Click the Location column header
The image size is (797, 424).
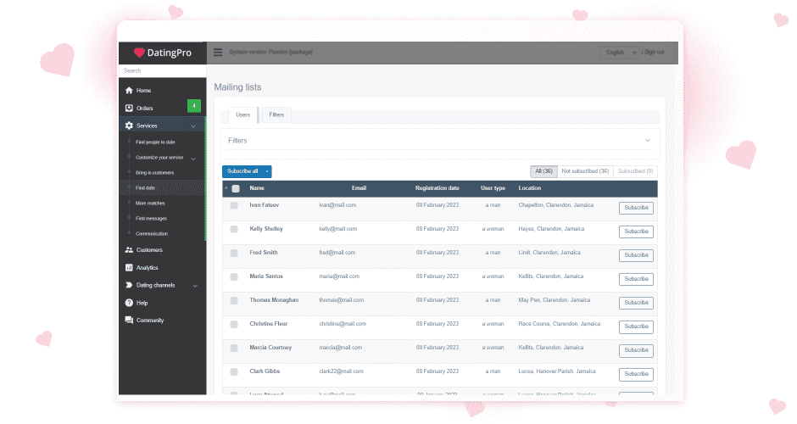point(530,188)
